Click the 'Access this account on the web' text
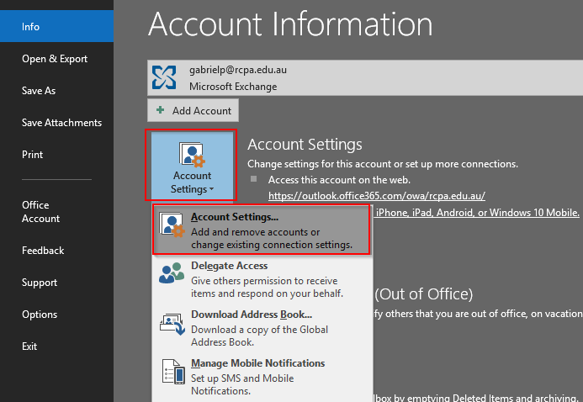Screen dimensions: 583x402 tap(339, 180)
